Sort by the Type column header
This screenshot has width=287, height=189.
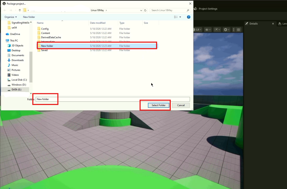(x=130, y=23)
